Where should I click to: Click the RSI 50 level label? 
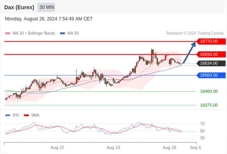point(202,131)
